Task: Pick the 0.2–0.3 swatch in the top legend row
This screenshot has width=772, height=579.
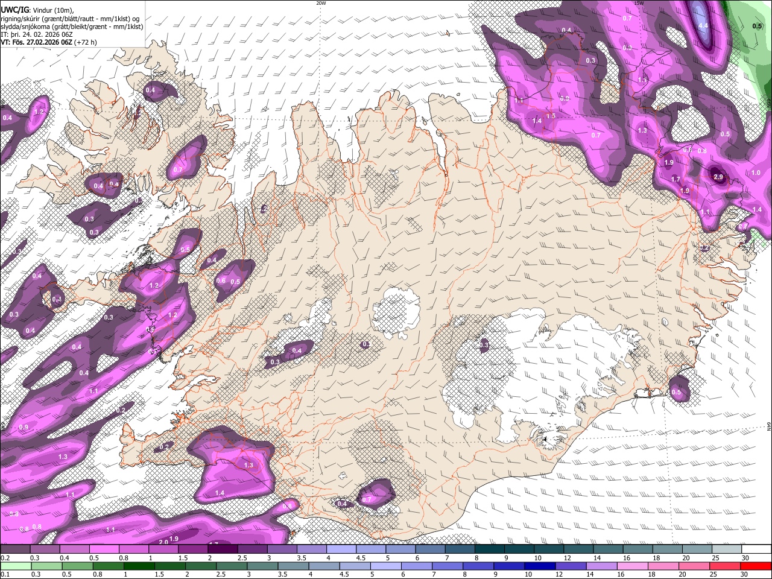Action: [15, 549]
